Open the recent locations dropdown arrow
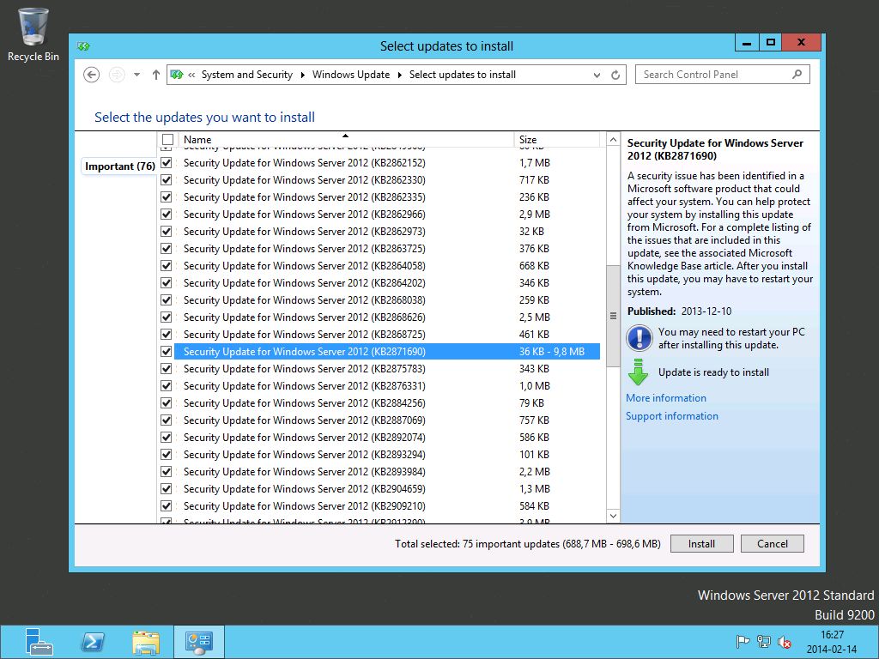 pos(136,75)
